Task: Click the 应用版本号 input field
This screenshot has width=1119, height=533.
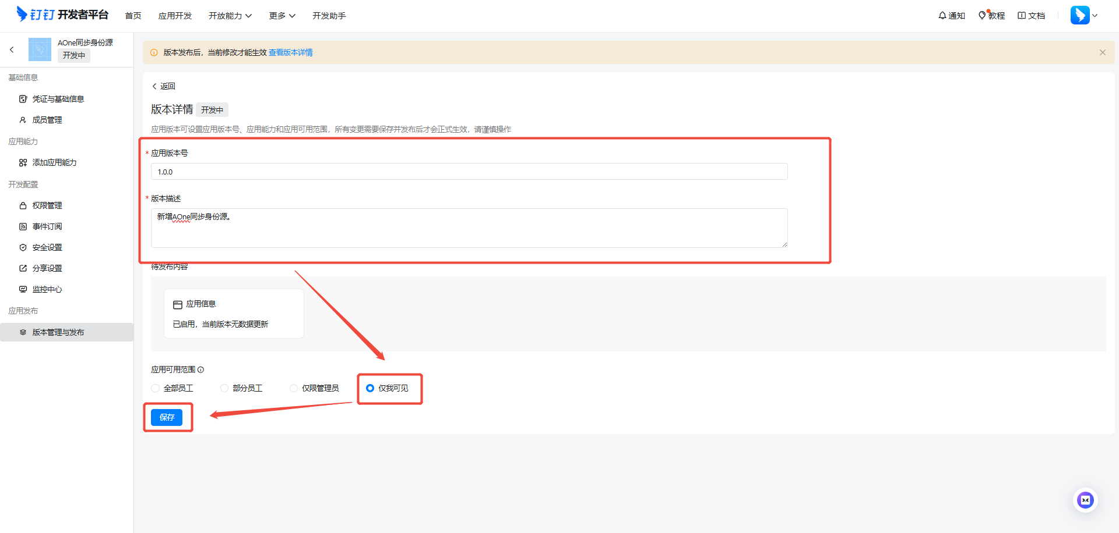Action: 469,172
